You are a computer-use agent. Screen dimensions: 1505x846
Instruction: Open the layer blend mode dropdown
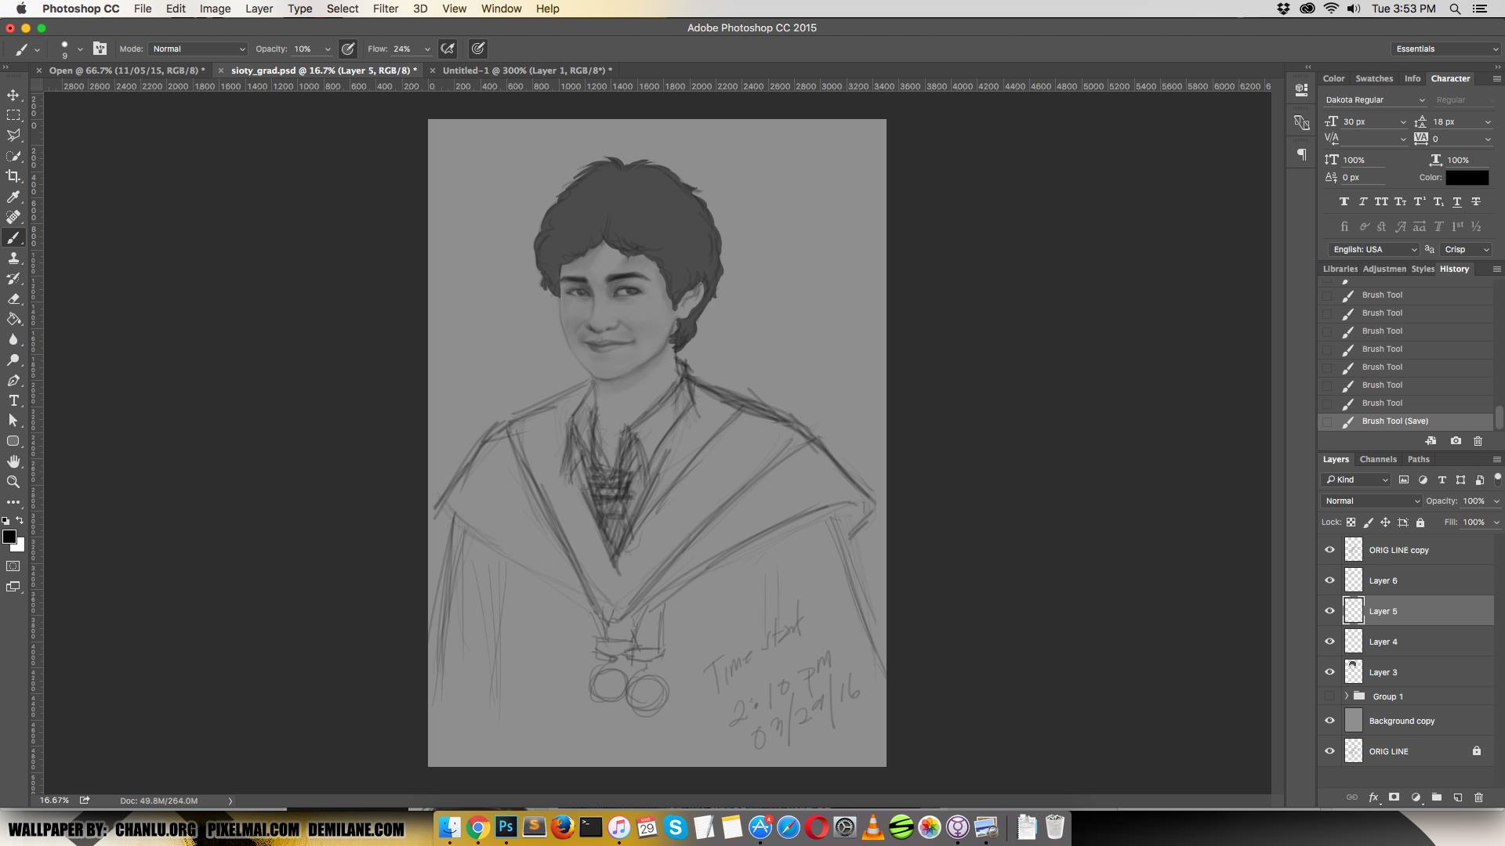(x=1372, y=501)
